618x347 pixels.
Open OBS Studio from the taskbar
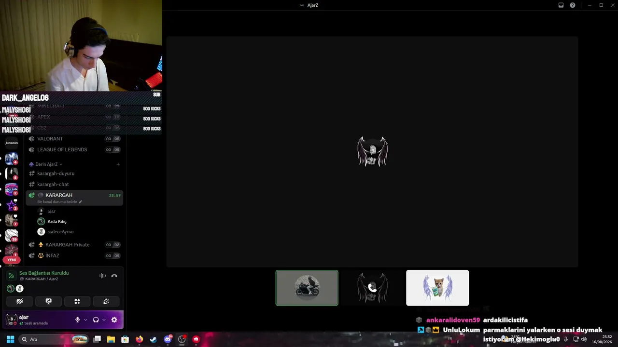(x=182, y=339)
